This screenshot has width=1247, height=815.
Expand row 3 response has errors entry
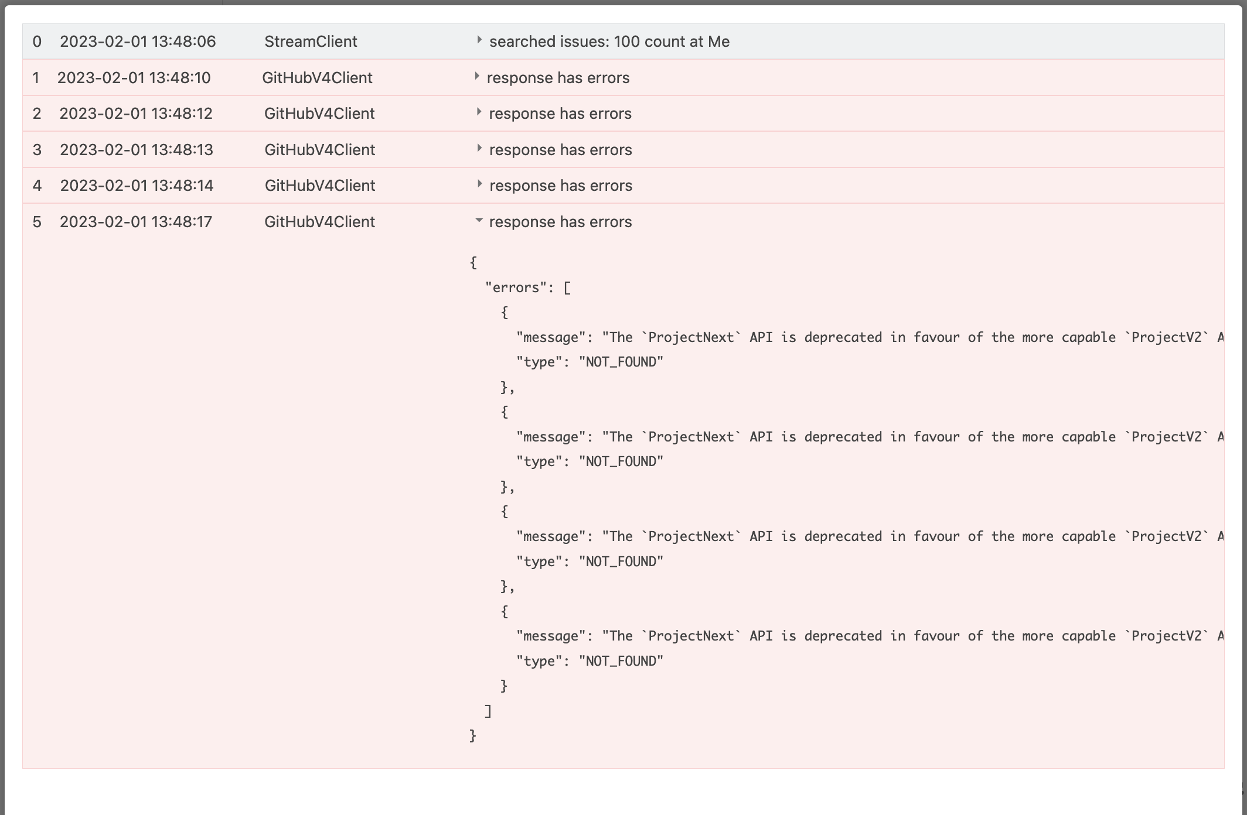click(x=479, y=149)
